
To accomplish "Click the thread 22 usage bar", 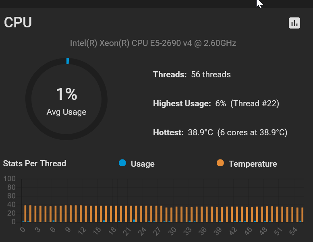I will [134, 221].
